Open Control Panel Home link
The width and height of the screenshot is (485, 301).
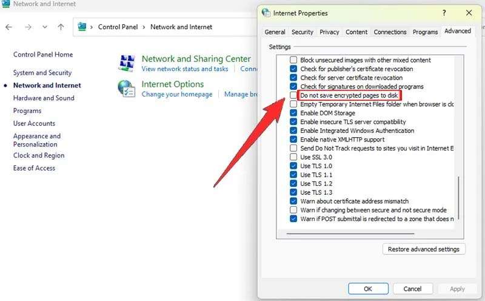tap(43, 55)
